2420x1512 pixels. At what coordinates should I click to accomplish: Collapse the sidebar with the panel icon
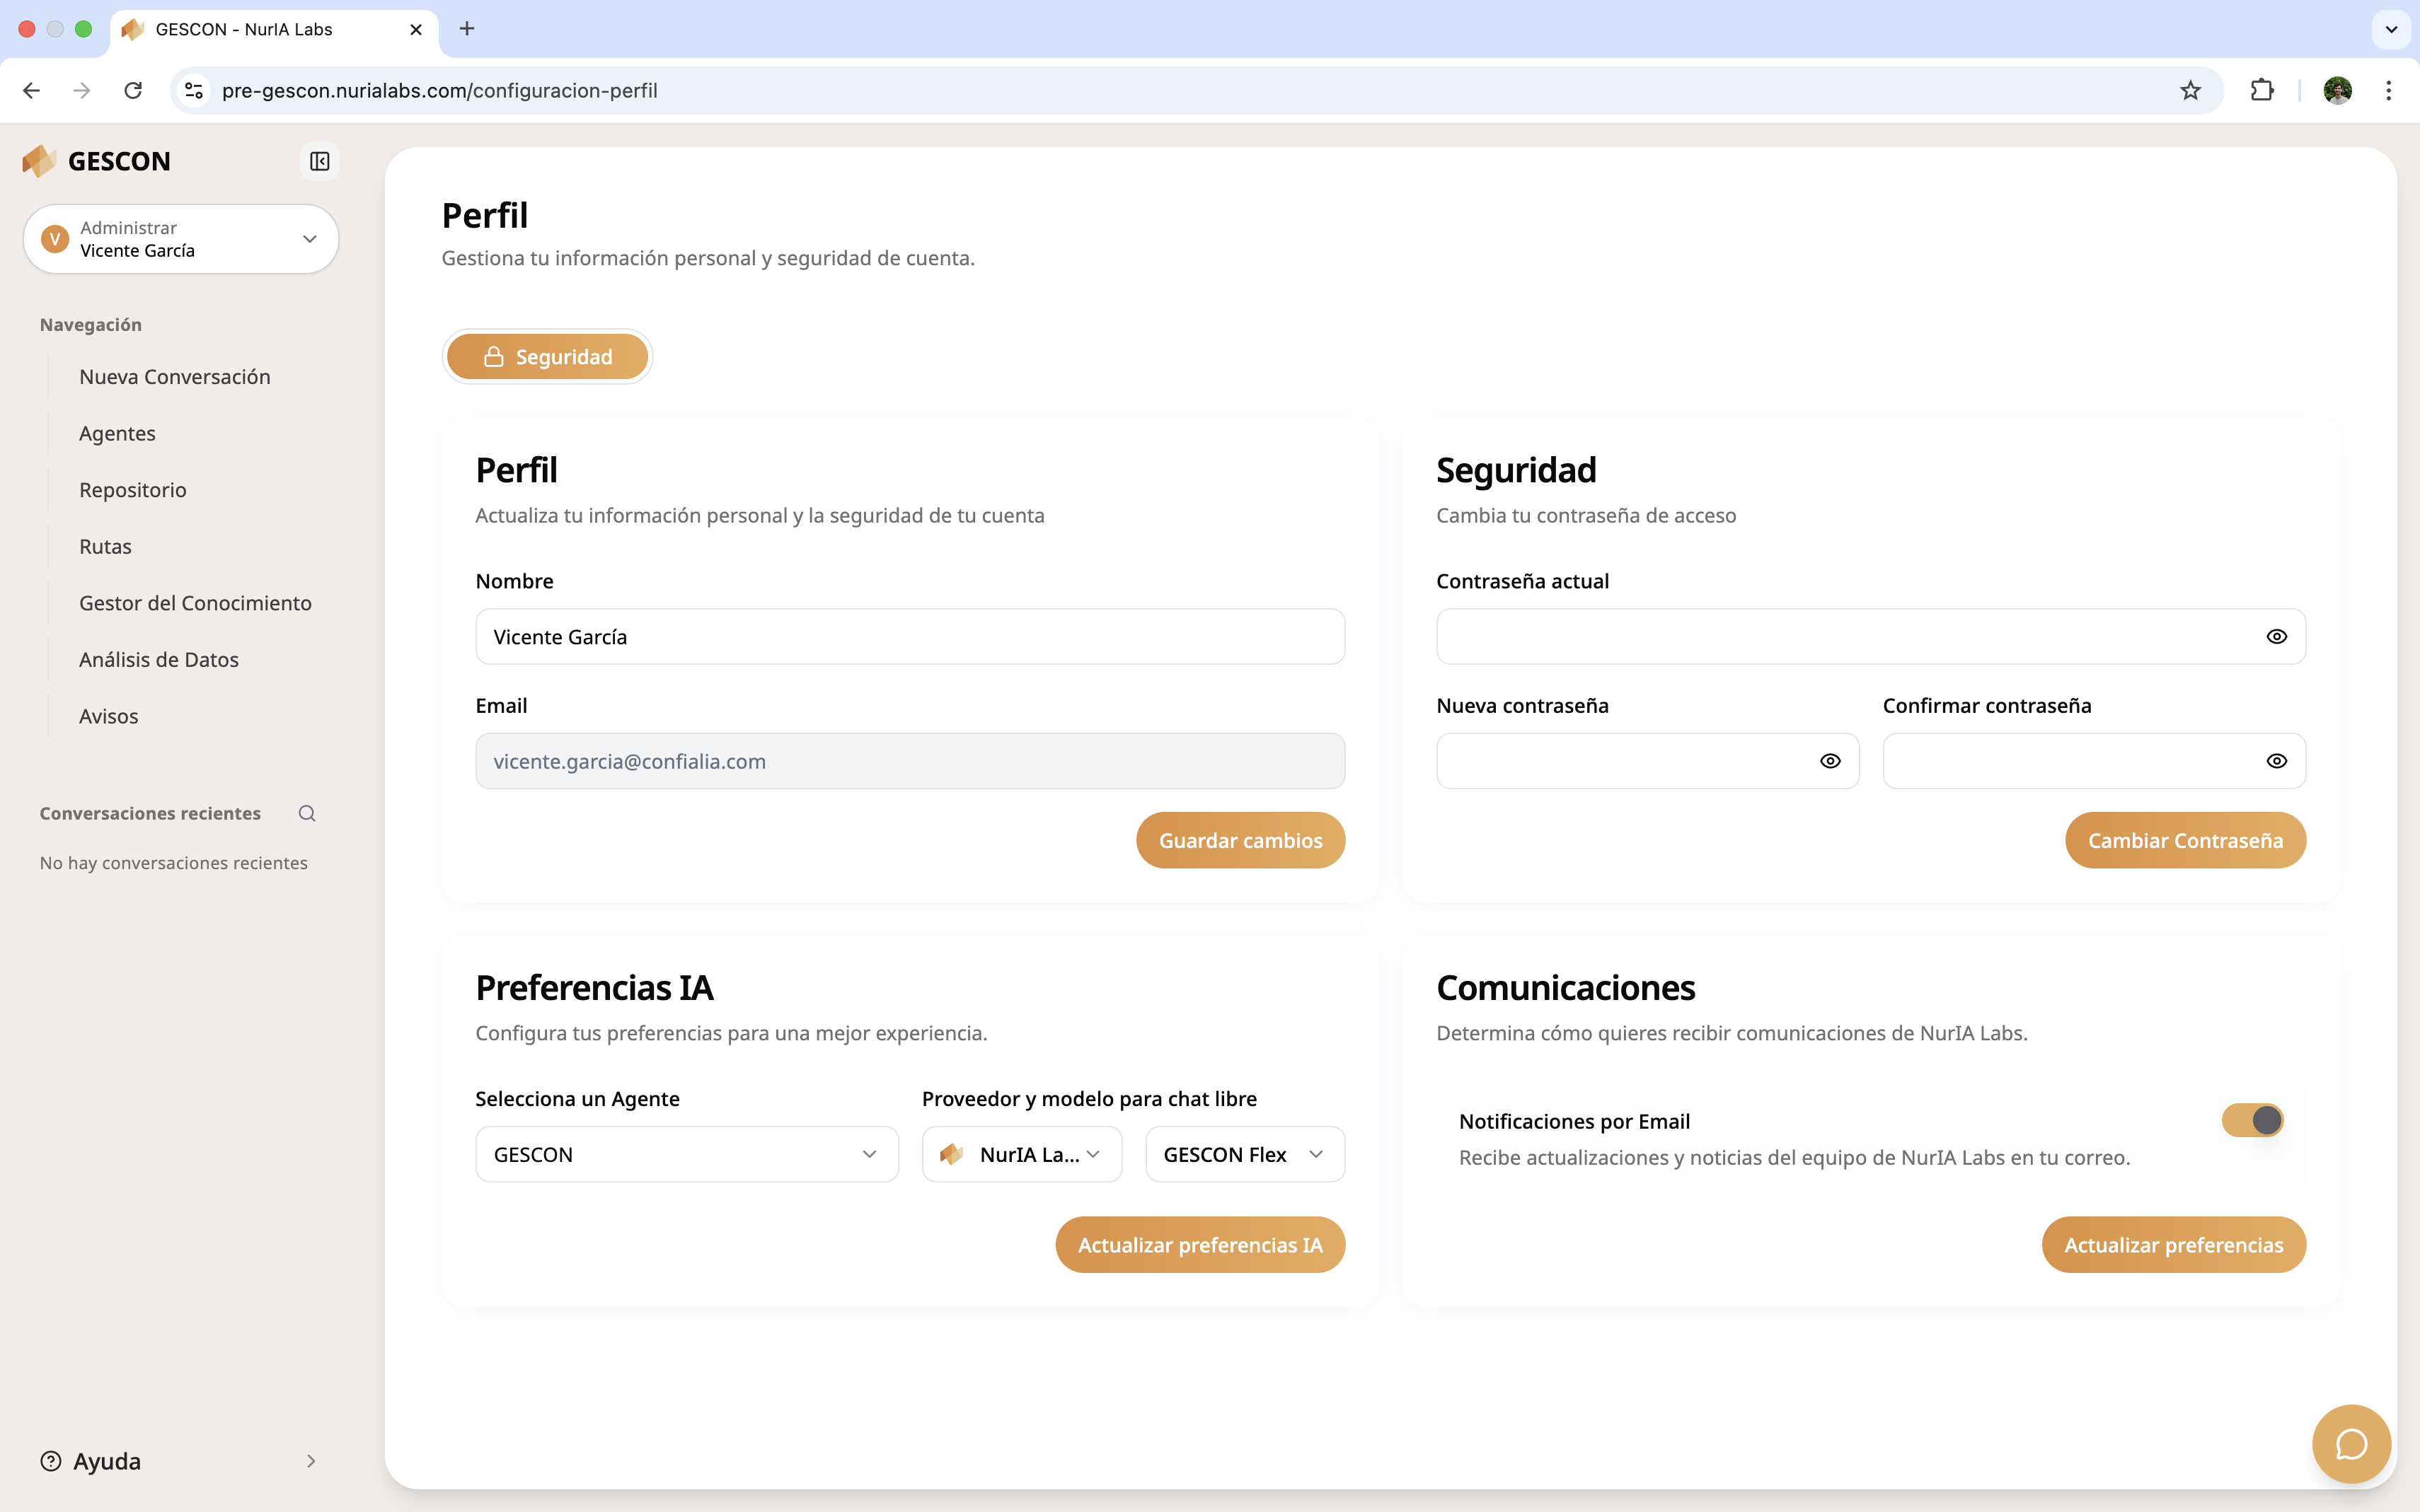pos(319,161)
